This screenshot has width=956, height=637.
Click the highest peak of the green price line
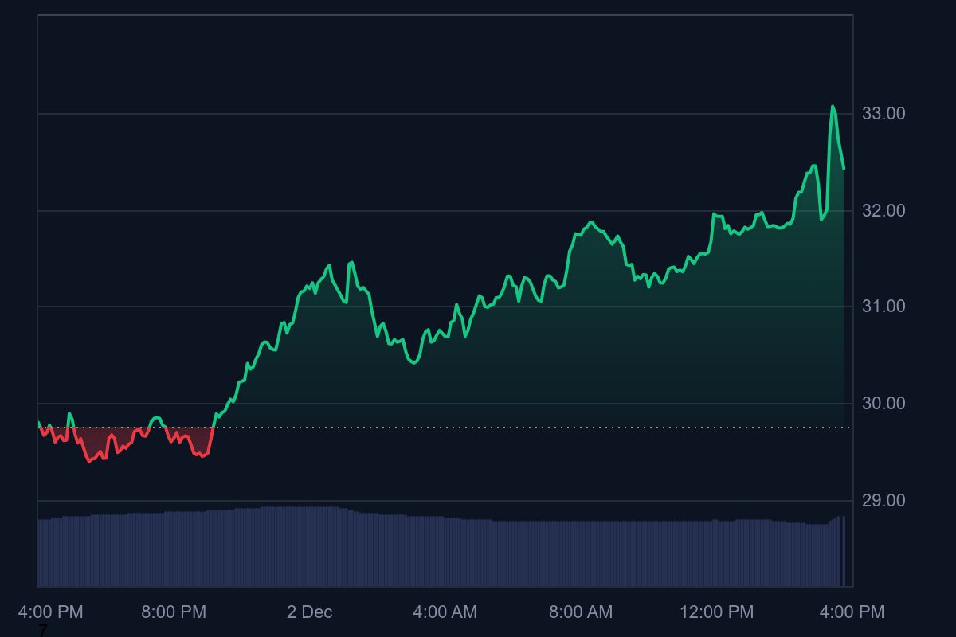[x=833, y=105]
